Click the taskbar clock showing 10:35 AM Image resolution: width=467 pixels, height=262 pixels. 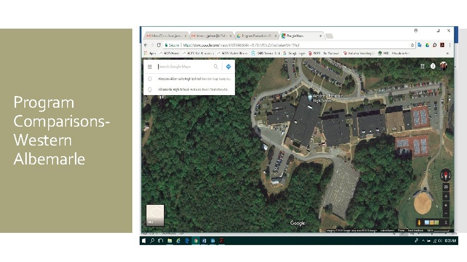[x=450, y=241]
